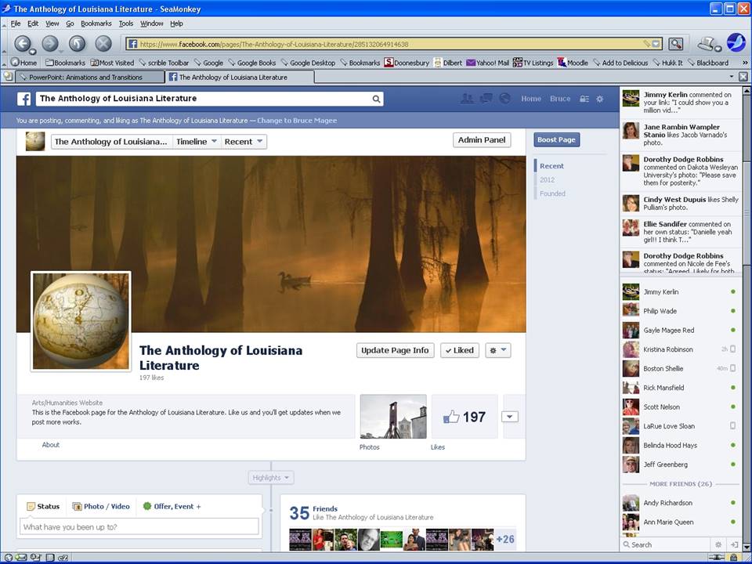752x564 pixels.
Task: Click the globe notifications icon
Action: tap(504, 99)
